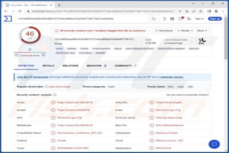Image resolution: width=229 pixels, height=153 pixels.
Task: Click the Reanalyze button
Action: tap(164, 31)
